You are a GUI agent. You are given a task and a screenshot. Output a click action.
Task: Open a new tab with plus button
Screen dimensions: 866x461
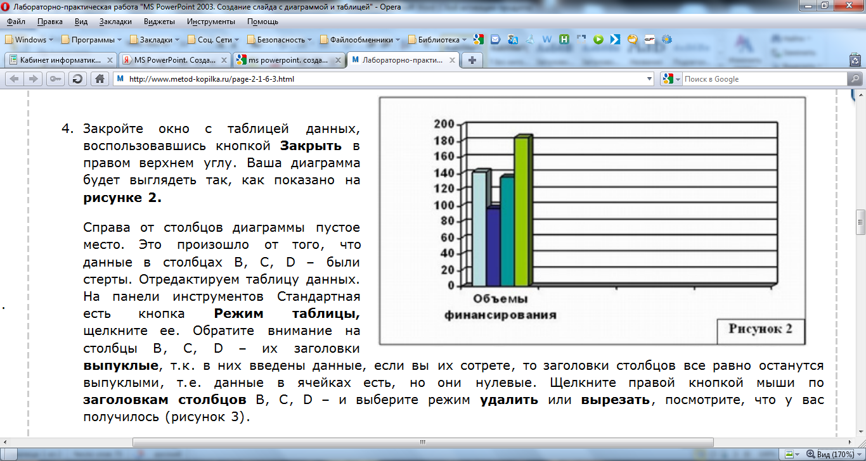point(472,60)
